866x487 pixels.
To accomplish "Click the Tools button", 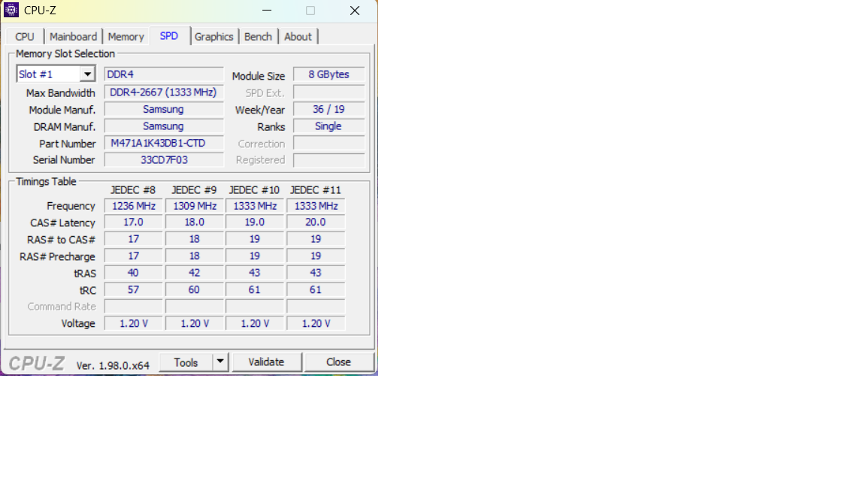I will [x=186, y=362].
